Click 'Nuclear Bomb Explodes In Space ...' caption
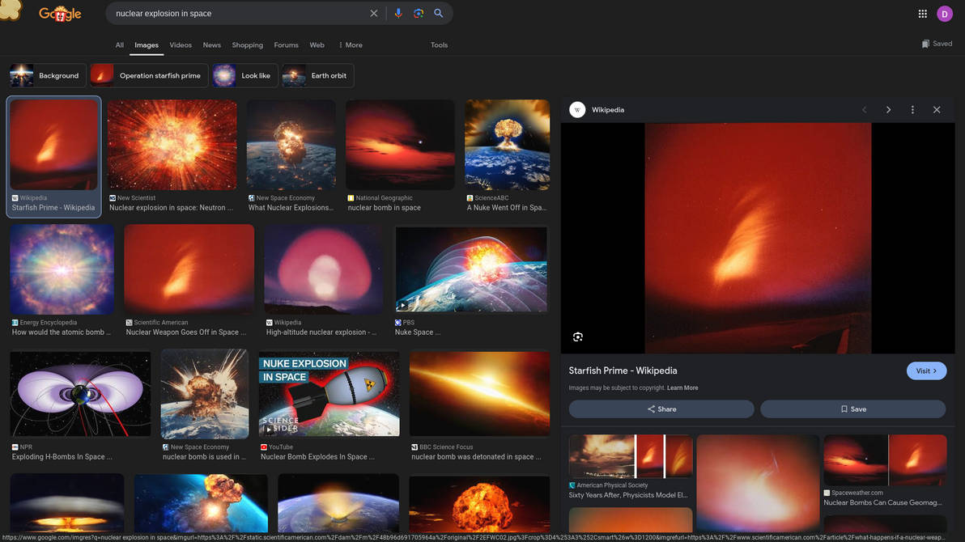Image resolution: width=965 pixels, height=542 pixels. 317,457
